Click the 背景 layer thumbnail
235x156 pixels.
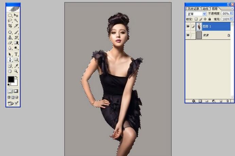pos(199,35)
